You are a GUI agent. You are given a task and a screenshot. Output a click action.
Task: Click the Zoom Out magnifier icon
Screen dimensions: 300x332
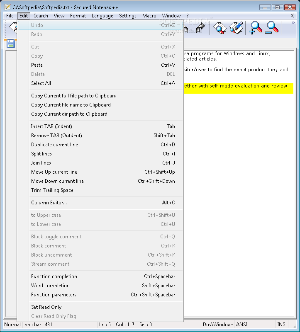271,27
